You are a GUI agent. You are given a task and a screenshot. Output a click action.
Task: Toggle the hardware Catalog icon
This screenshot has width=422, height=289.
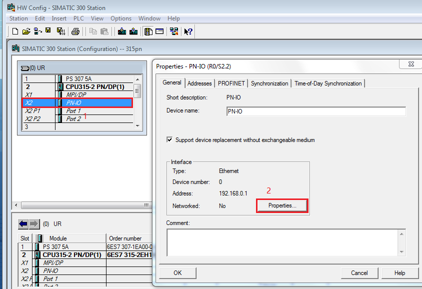[148, 31]
